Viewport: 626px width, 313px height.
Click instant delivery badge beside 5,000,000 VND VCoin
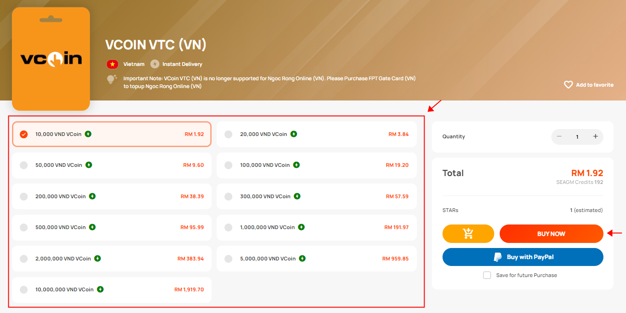coord(302,259)
